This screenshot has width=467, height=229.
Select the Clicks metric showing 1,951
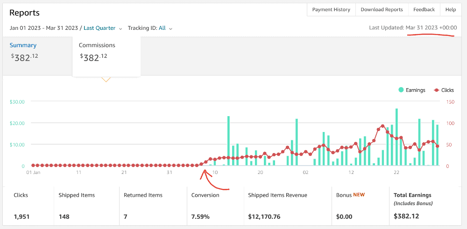21,216
